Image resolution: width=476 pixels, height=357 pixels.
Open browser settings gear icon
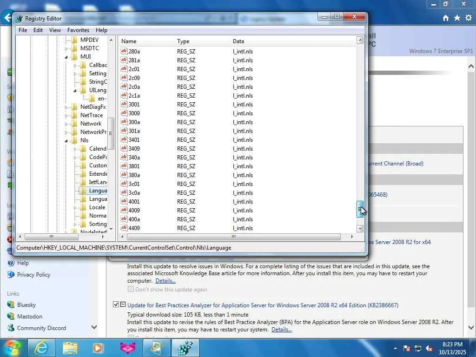pyautogui.click(x=469, y=18)
